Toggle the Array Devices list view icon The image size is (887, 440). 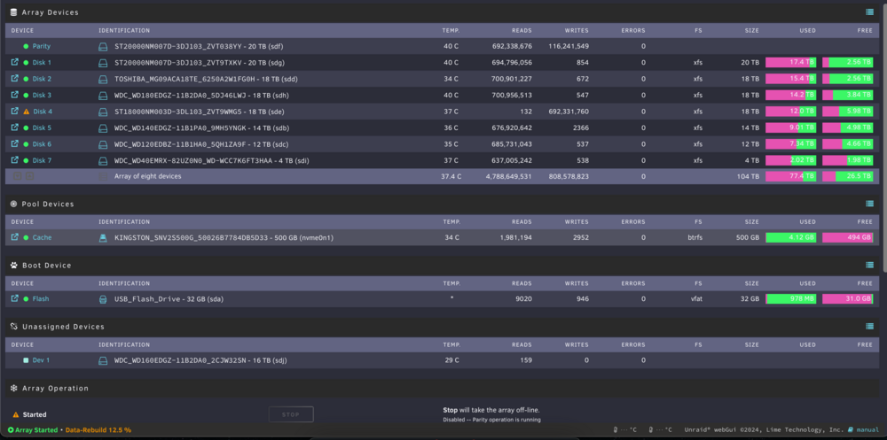(x=869, y=12)
